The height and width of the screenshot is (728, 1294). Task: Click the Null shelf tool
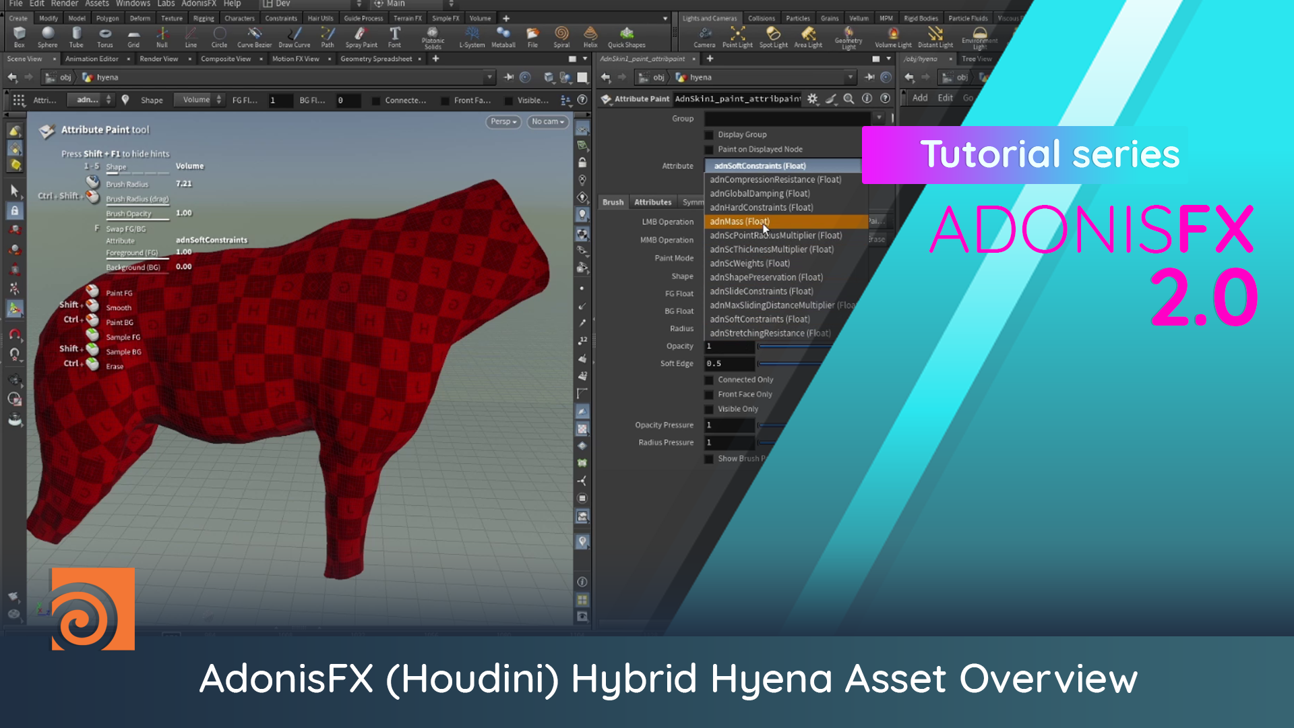tap(162, 37)
